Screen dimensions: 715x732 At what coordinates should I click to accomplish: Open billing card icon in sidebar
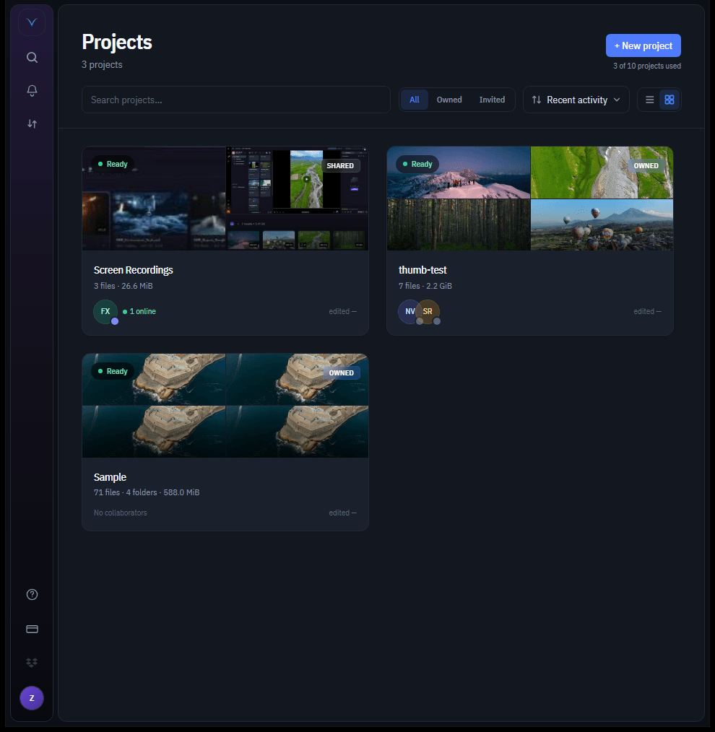coord(32,629)
